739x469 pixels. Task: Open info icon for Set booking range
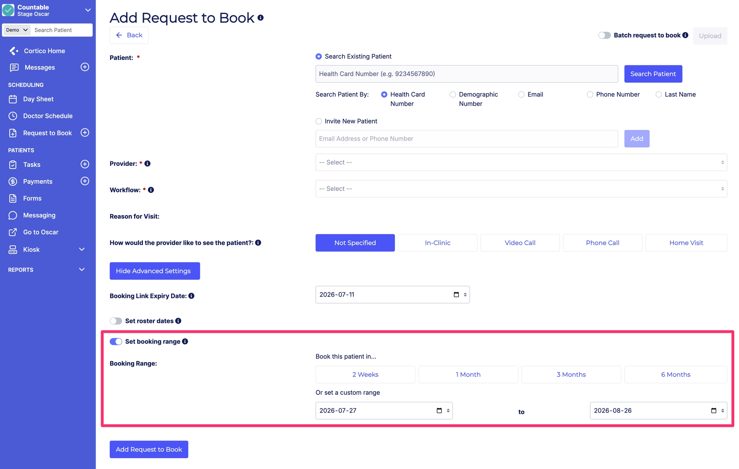(185, 342)
